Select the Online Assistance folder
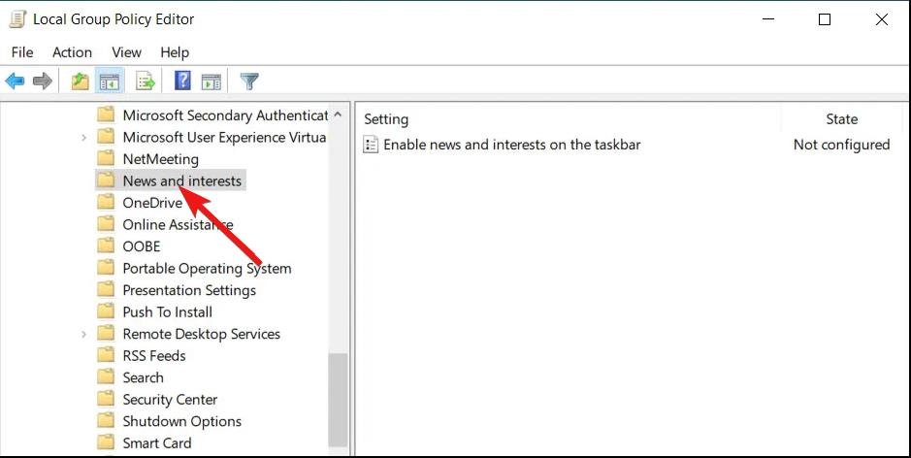The image size is (911, 458). (178, 224)
